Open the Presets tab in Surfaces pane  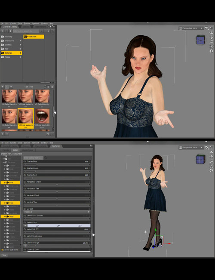tap(6, 150)
